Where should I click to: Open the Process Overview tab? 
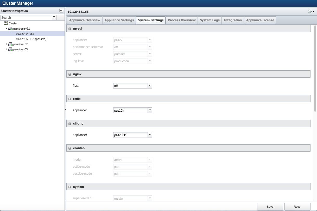pos(182,20)
